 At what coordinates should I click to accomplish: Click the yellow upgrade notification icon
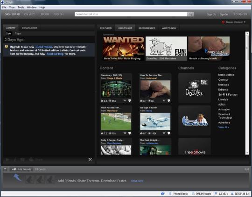coord(7,47)
